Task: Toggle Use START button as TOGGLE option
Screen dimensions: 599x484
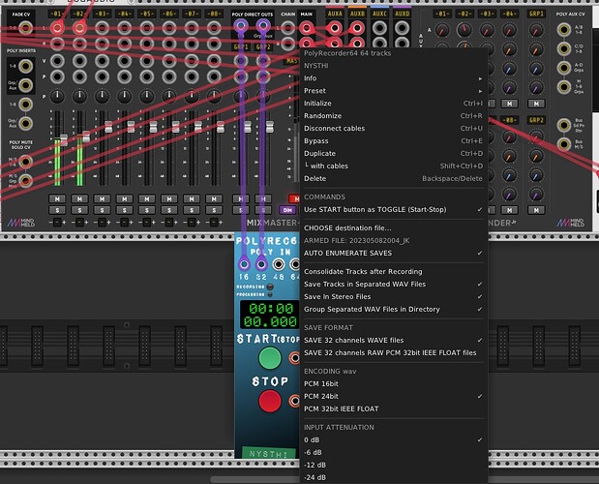Action: (393, 209)
